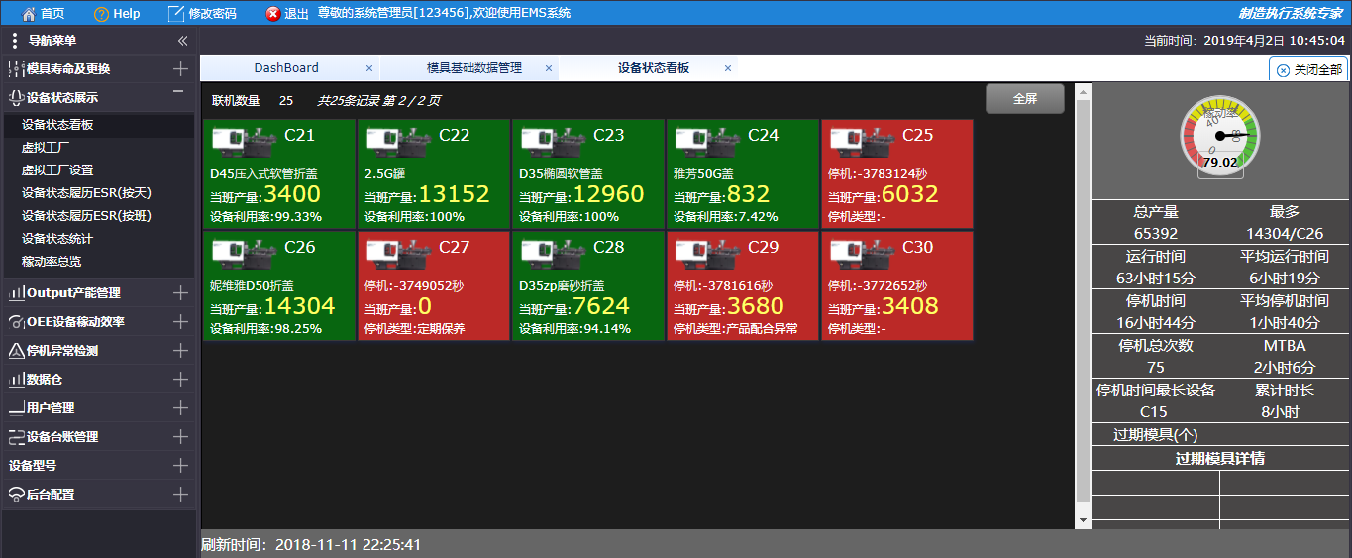The image size is (1352, 558).
Task: Collapse the 设备状态展示 menu section
Action: pyautogui.click(x=179, y=92)
